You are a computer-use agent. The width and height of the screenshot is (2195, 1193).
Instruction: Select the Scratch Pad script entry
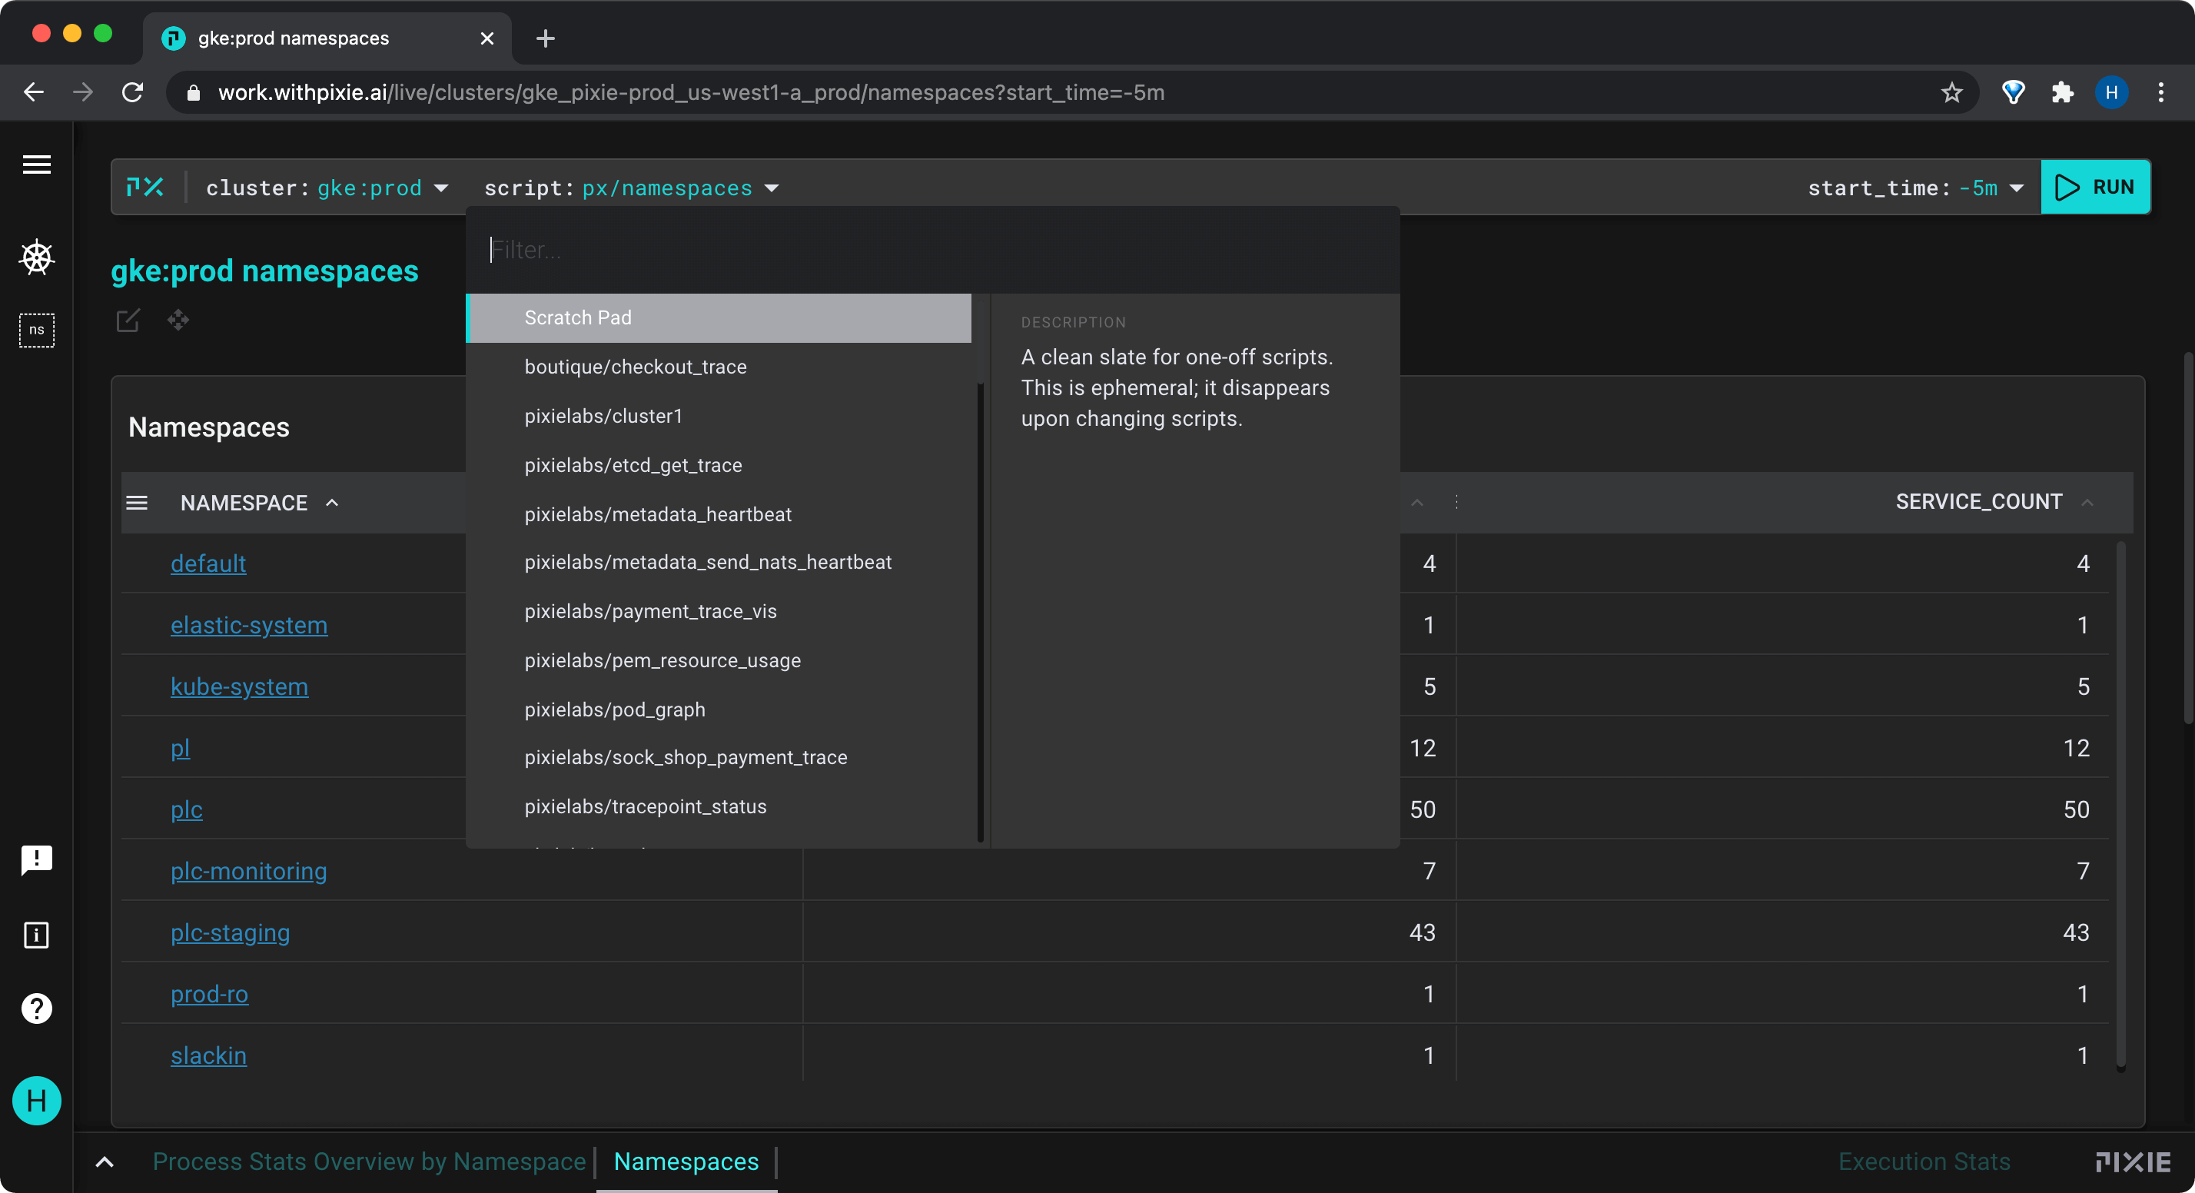(719, 317)
